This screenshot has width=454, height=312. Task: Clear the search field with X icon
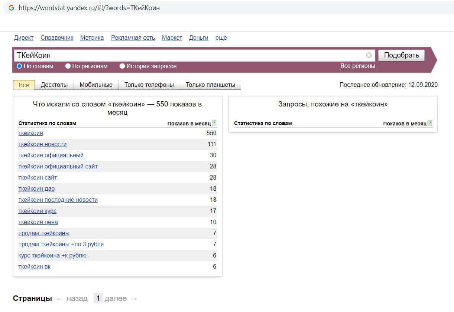tap(369, 55)
